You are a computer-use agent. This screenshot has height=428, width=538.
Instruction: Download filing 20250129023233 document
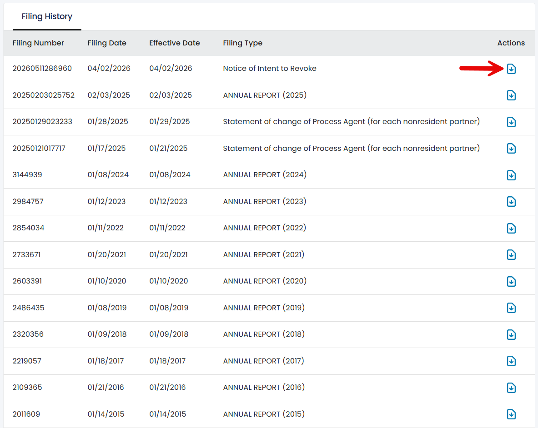point(511,122)
